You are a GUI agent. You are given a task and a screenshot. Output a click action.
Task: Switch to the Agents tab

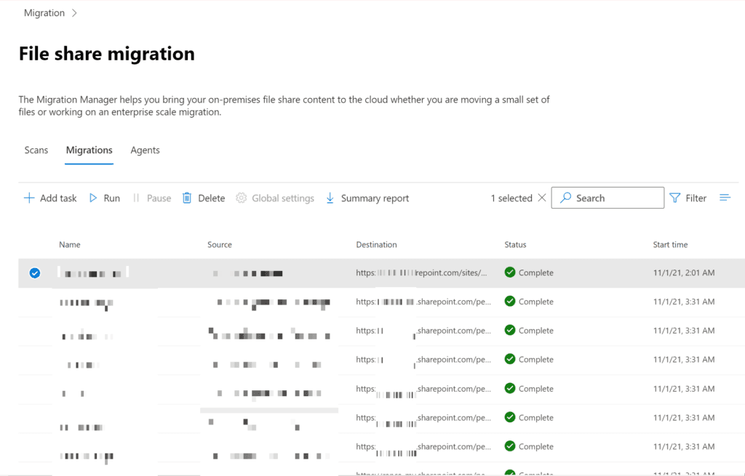point(145,150)
